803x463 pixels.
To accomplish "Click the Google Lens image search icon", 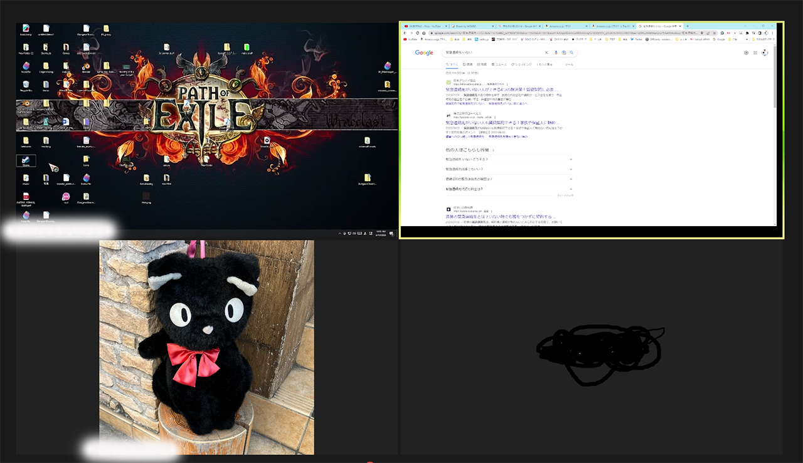I will click(x=563, y=53).
